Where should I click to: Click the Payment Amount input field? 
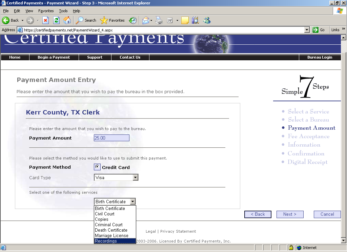111,138
